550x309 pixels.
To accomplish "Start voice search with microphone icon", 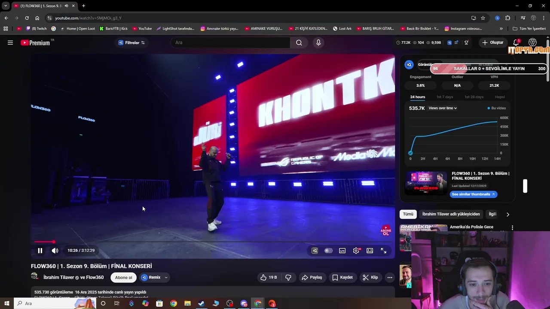I will point(318,42).
